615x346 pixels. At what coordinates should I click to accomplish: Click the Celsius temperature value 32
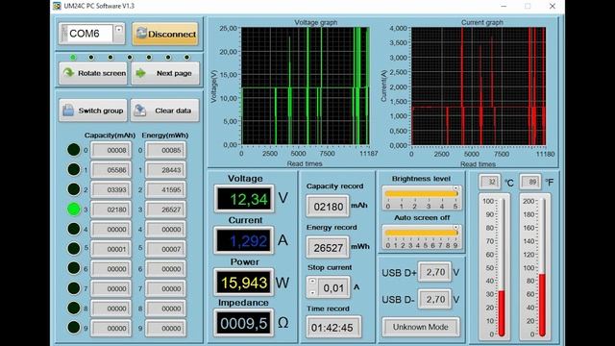point(489,182)
